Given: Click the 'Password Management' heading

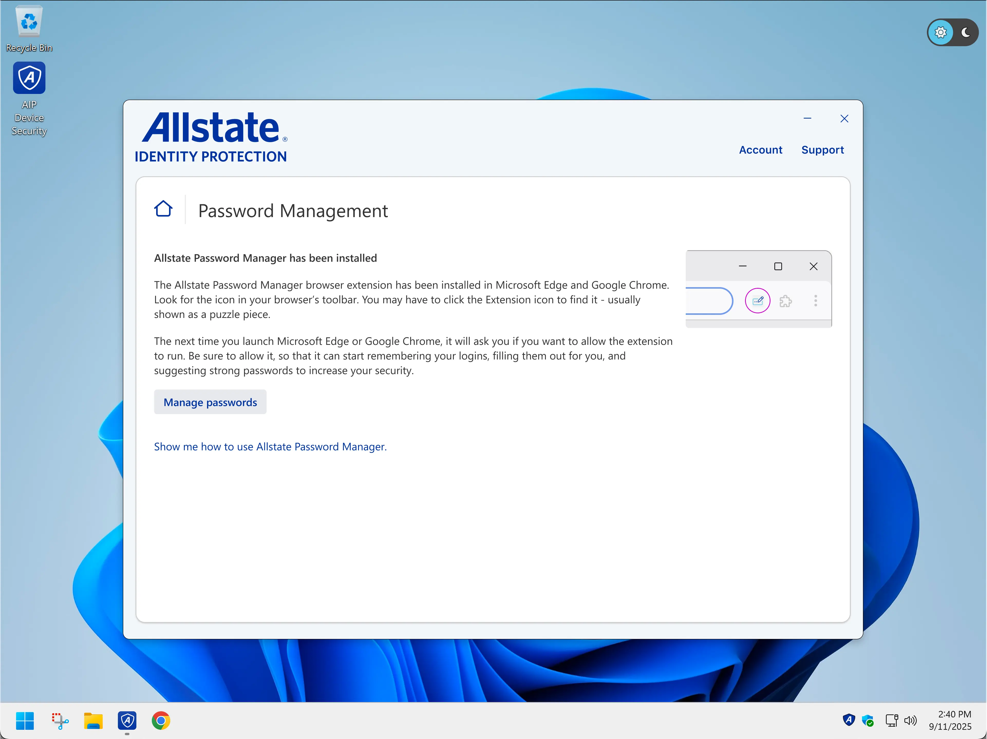Looking at the screenshot, I should [x=293, y=211].
